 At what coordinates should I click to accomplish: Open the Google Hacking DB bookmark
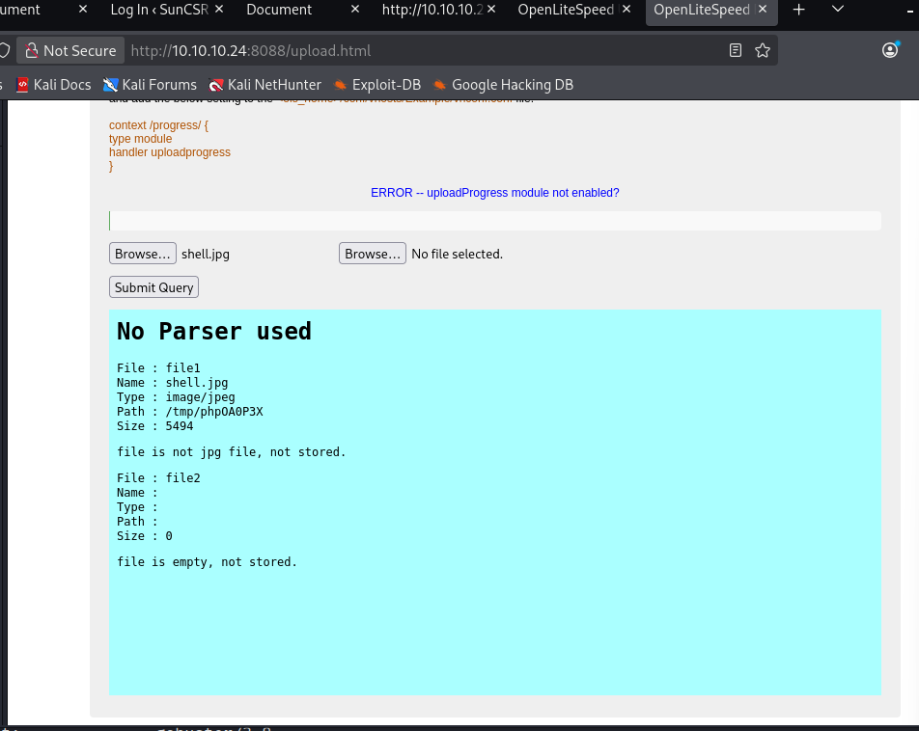point(503,85)
